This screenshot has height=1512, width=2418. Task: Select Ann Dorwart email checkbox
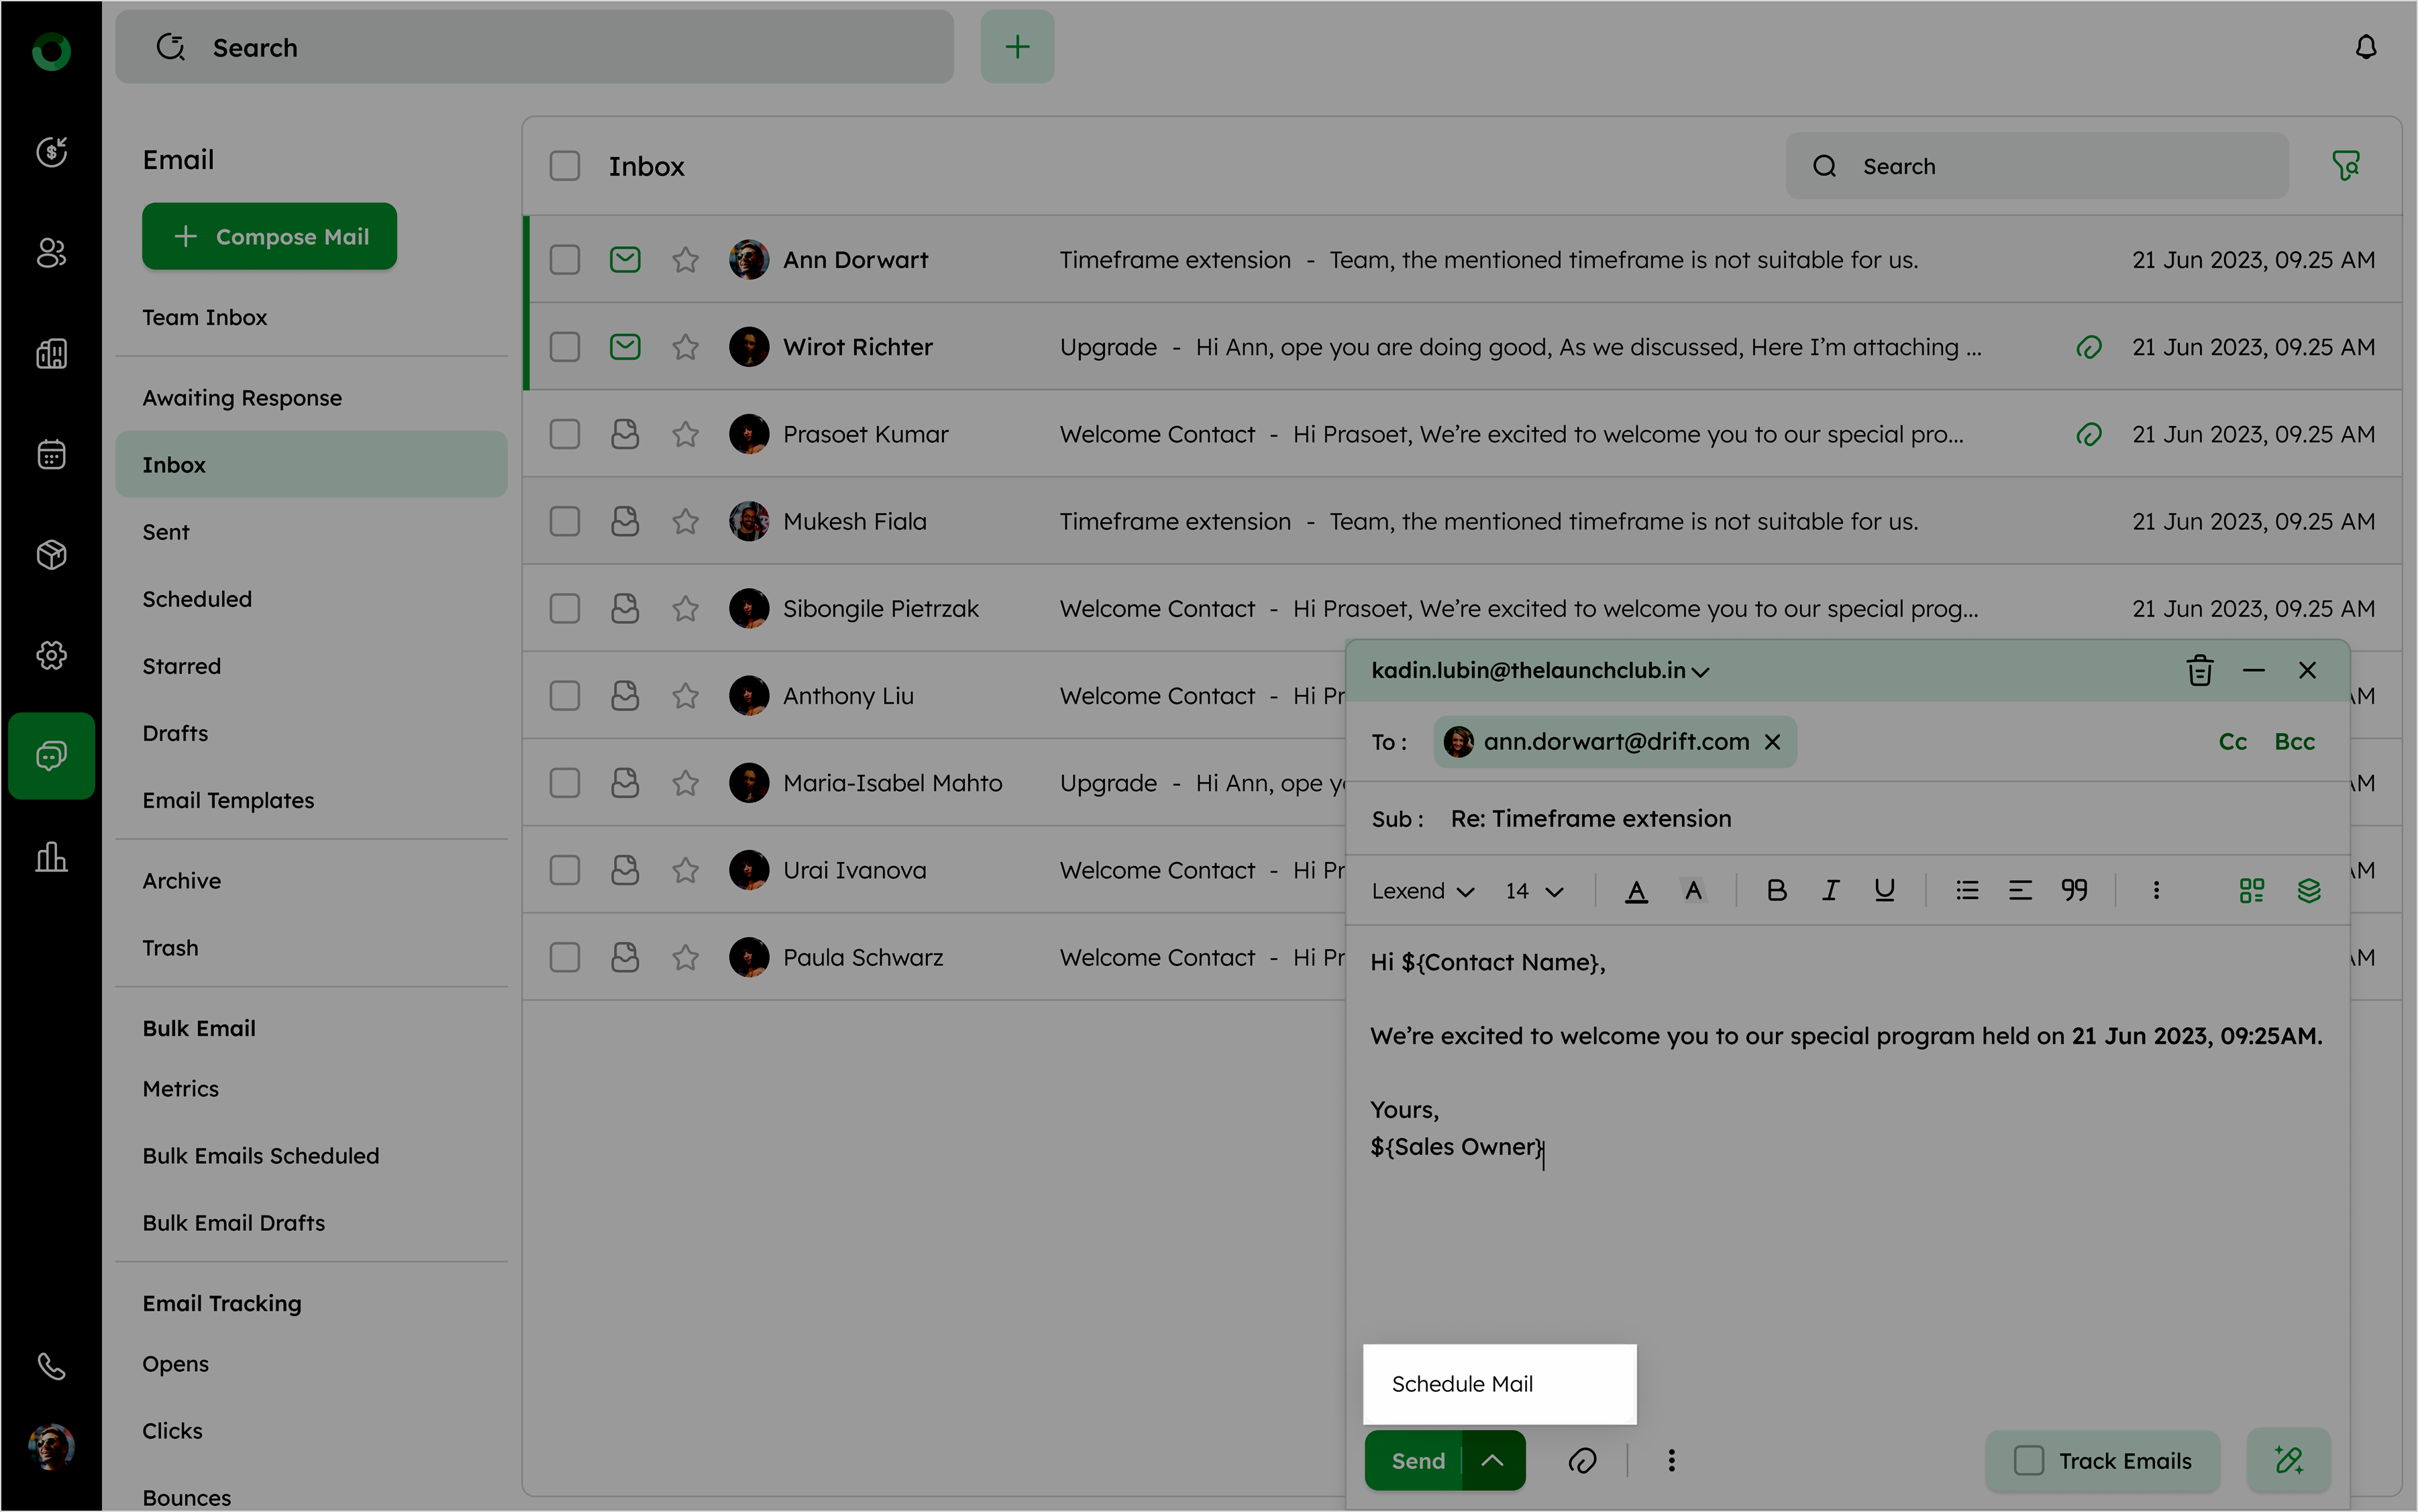pos(565,260)
